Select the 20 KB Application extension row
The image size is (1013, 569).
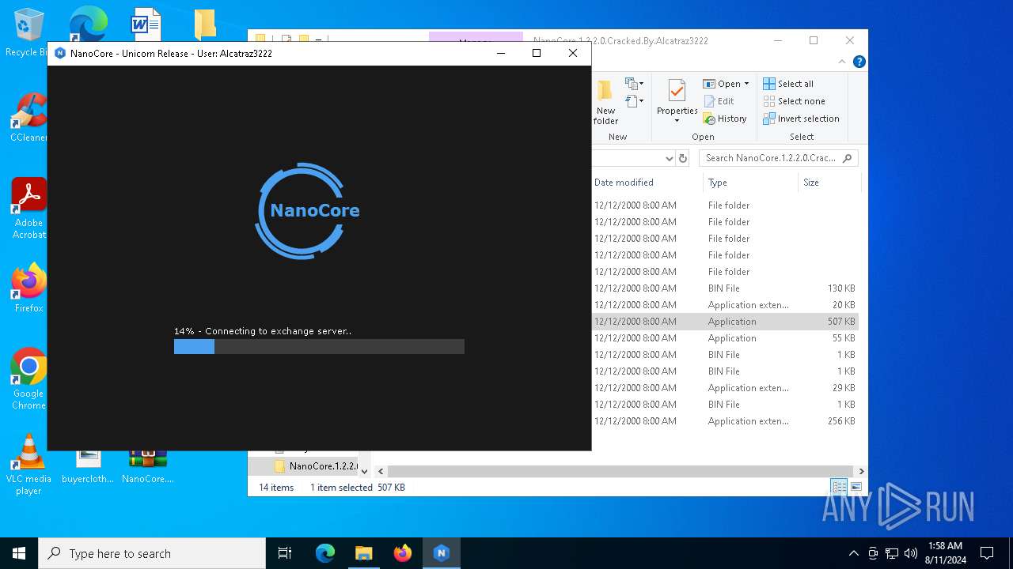pos(725,305)
